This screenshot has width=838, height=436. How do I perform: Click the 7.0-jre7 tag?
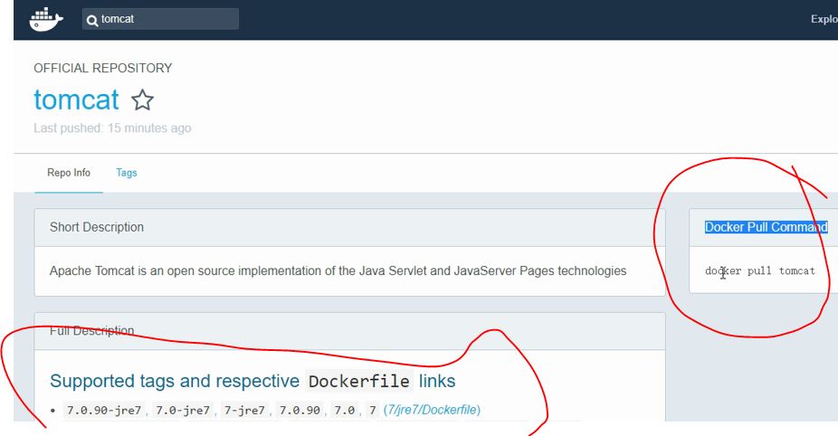point(182,411)
